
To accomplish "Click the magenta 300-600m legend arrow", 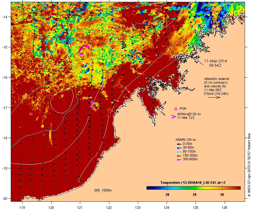I will [x=179, y=160].
